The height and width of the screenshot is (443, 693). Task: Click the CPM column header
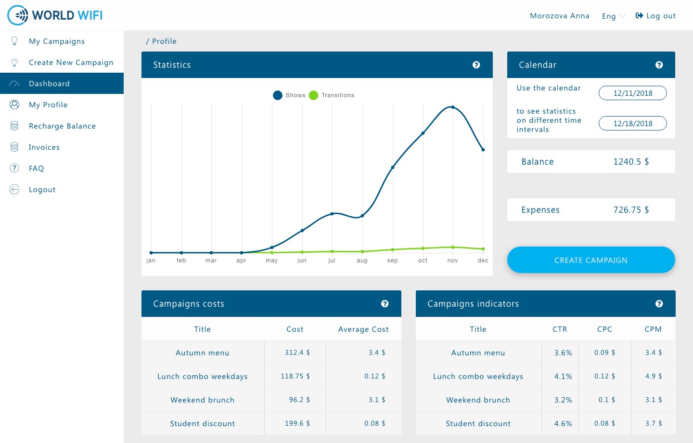tap(653, 329)
